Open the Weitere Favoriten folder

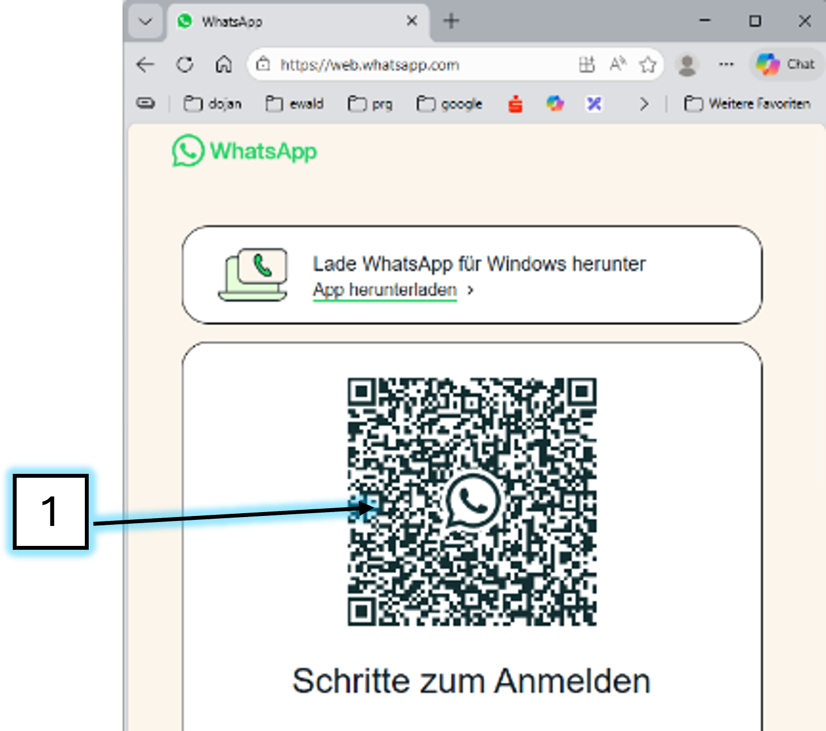point(747,104)
